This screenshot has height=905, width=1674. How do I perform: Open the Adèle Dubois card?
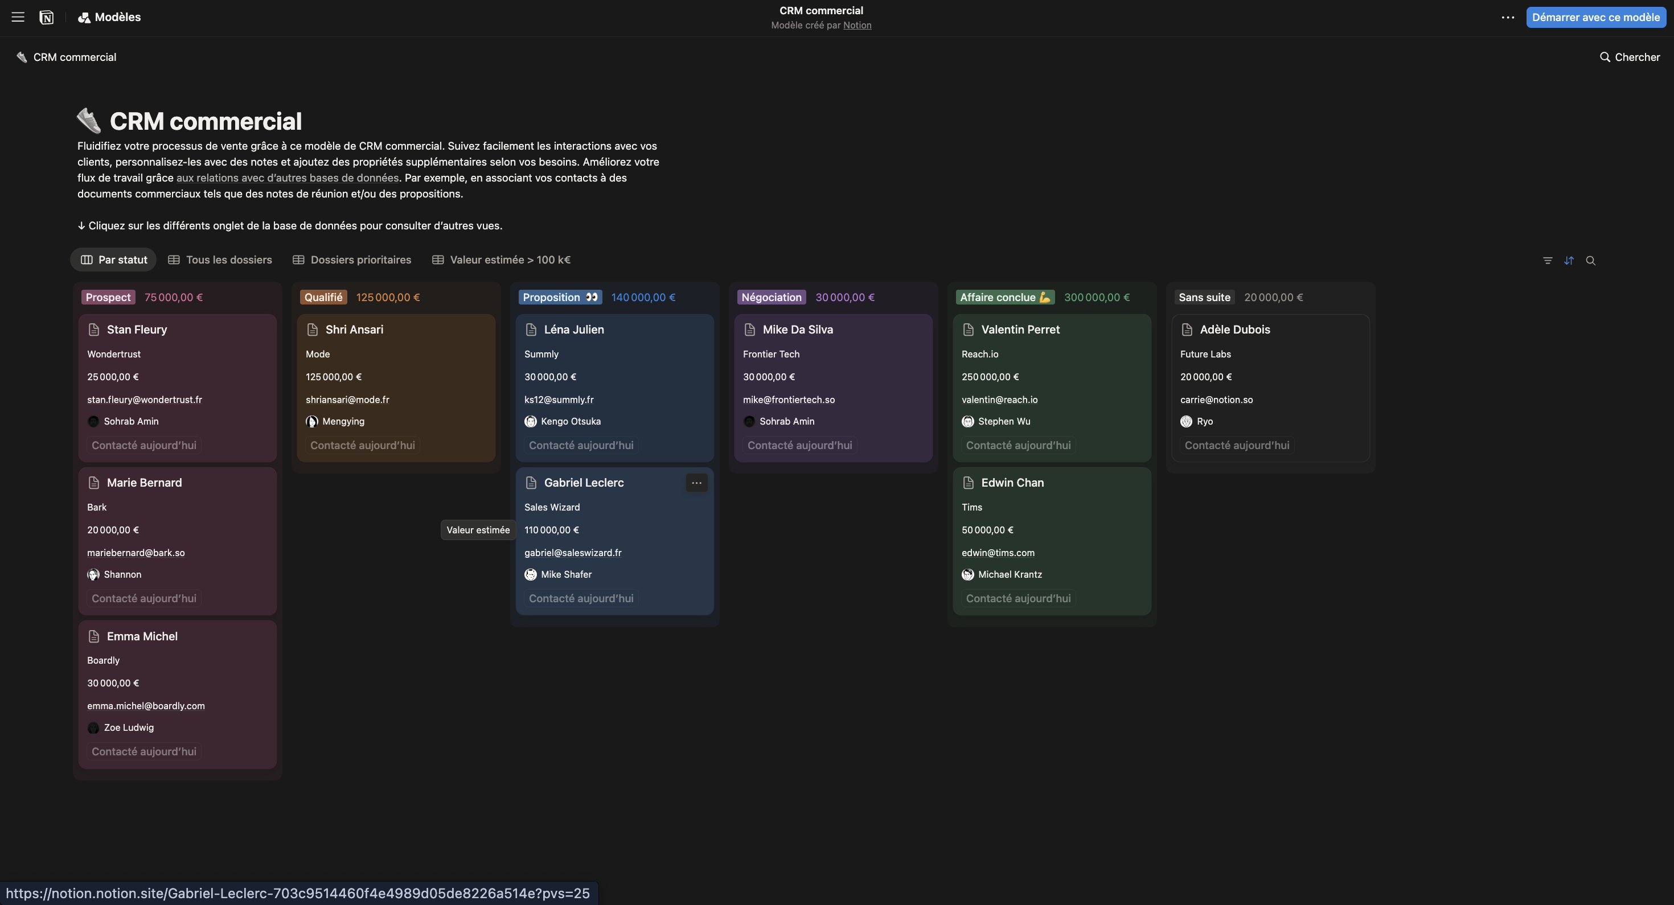point(1234,330)
